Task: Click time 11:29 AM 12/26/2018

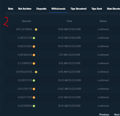Action: point(69,38)
